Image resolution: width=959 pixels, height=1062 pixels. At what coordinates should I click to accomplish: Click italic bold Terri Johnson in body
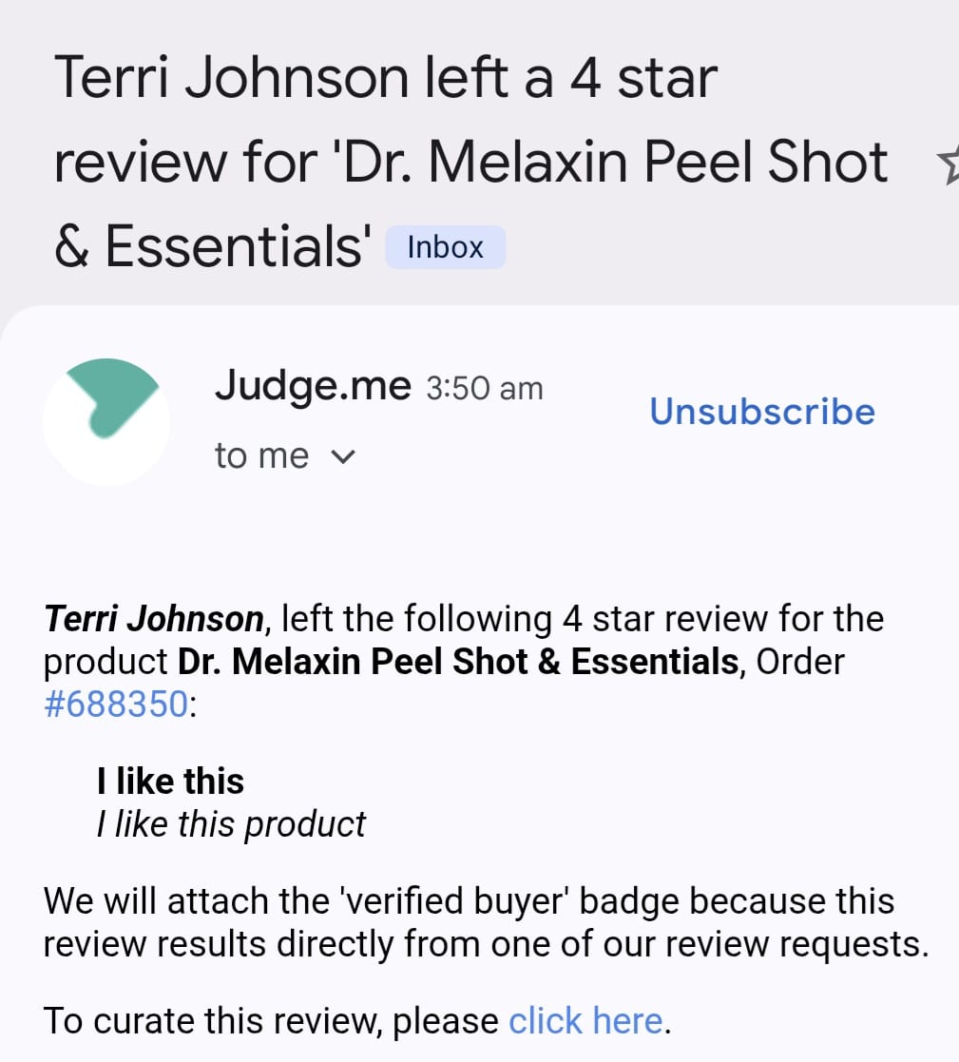[x=153, y=619]
